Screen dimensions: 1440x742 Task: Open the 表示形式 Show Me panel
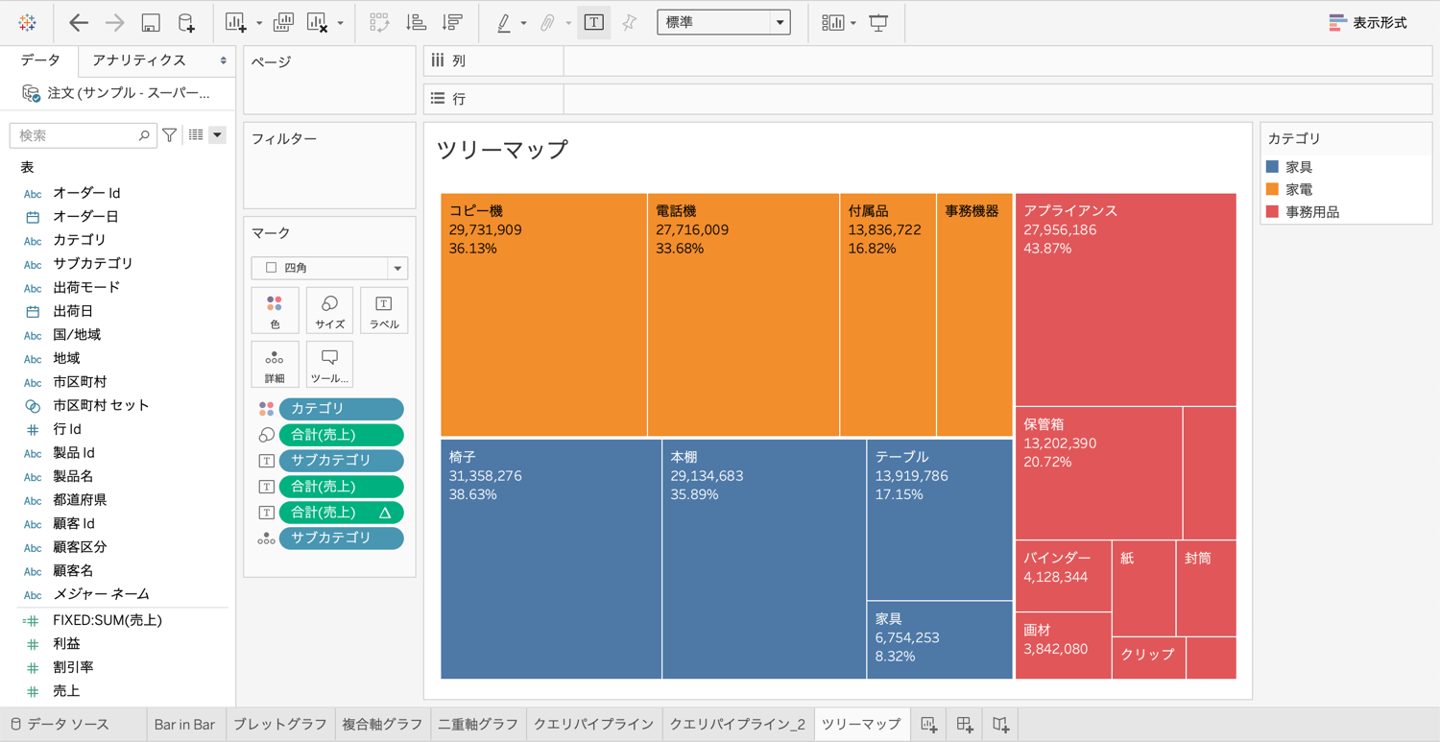[1368, 22]
